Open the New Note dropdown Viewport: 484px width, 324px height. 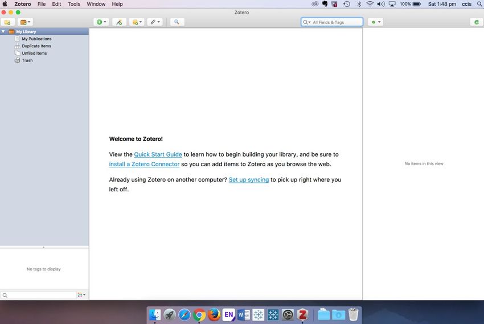click(x=137, y=22)
